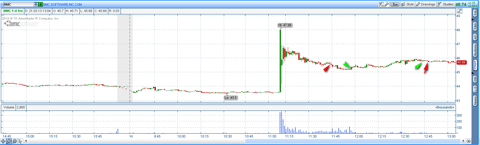Click the Hi: 47.98 price bubble
This screenshot has height=145, width=480.
tap(285, 25)
